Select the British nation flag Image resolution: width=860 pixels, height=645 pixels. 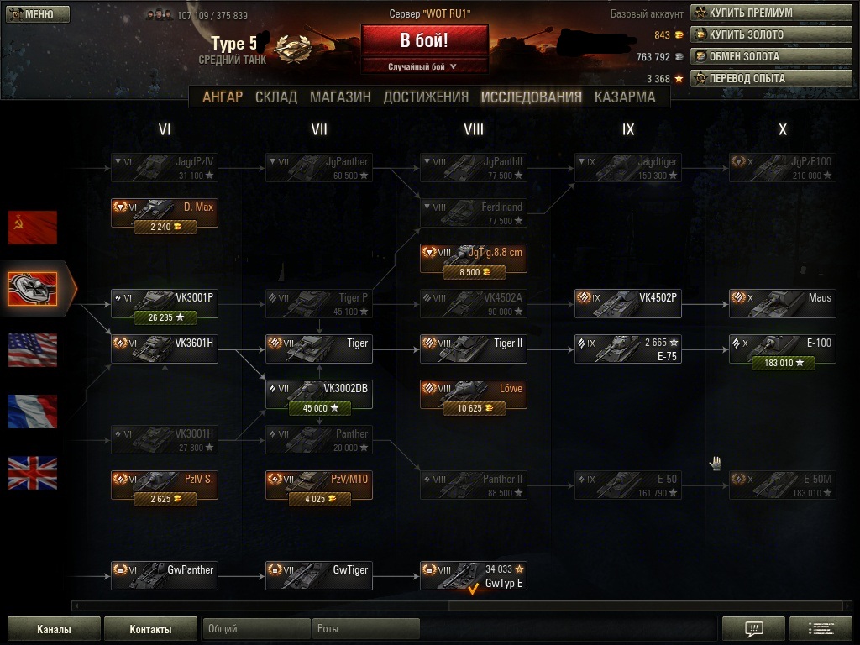tap(33, 473)
